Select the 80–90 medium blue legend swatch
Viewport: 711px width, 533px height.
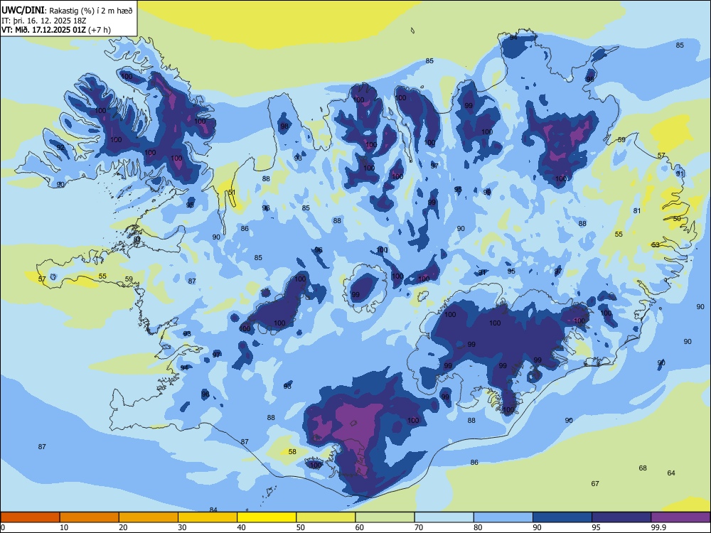pyautogui.click(x=503, y=517)
